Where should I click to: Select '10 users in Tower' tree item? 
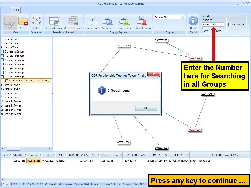pyautogui.click(x=11, y=101)
